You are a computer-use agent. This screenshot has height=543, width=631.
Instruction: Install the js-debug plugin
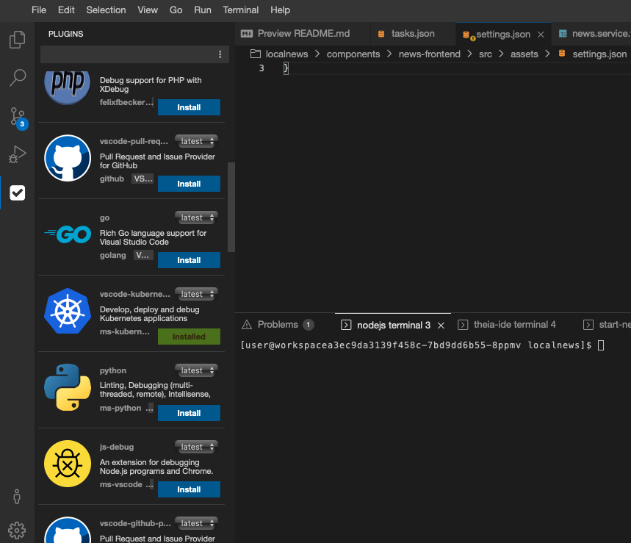(x=189, y=489)
